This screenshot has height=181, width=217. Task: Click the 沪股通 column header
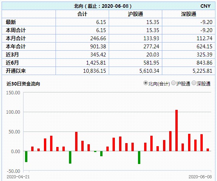click(135, 14)
